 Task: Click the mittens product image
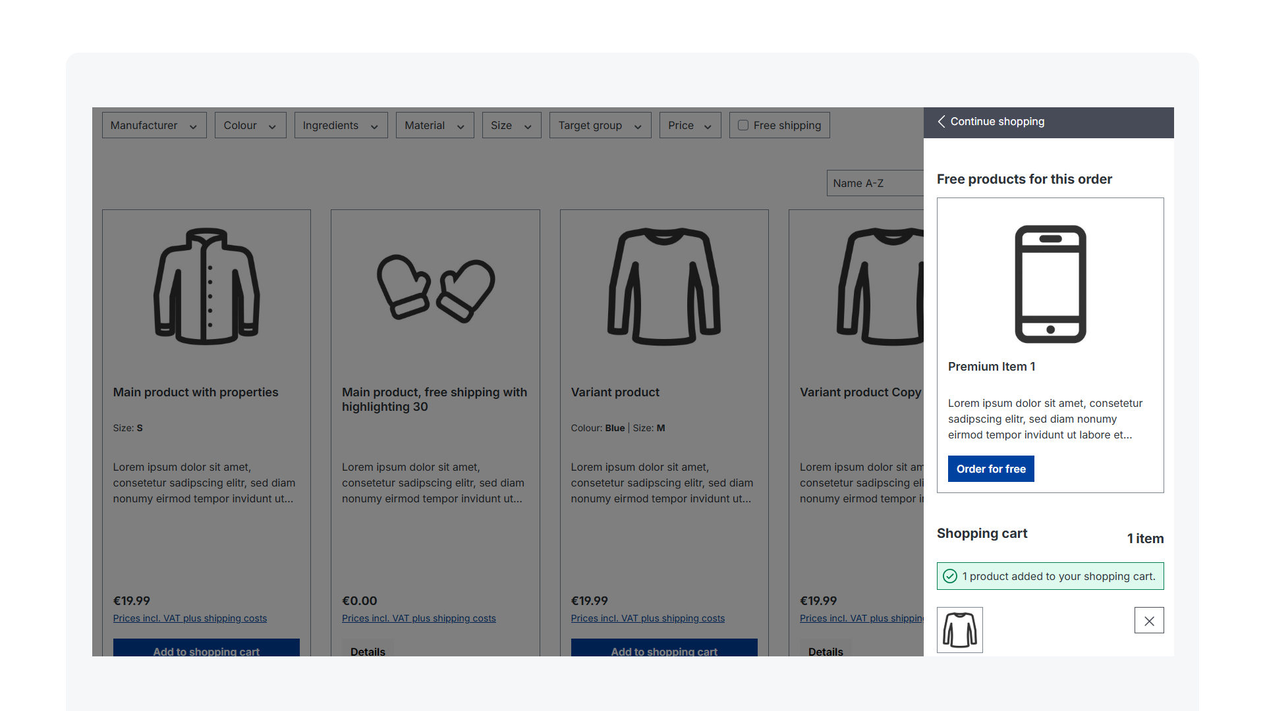436,288
